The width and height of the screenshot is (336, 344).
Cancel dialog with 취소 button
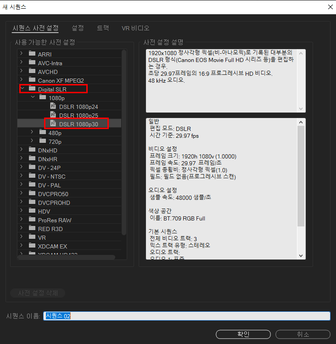pyautogui.click(x=303, y=334)
